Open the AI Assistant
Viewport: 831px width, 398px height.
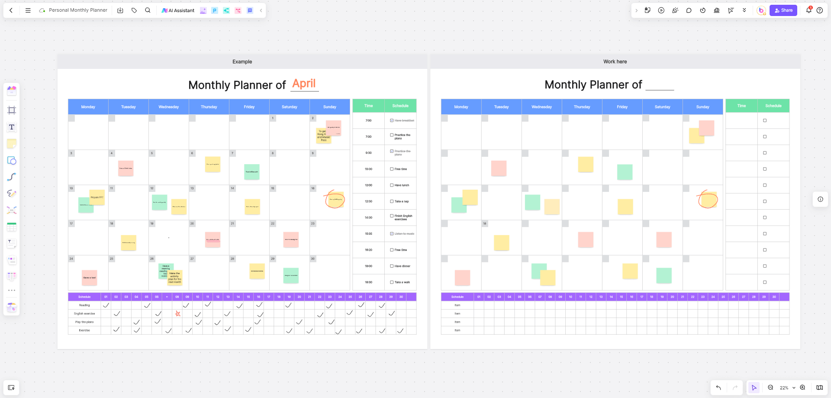(x=178, y=10)
